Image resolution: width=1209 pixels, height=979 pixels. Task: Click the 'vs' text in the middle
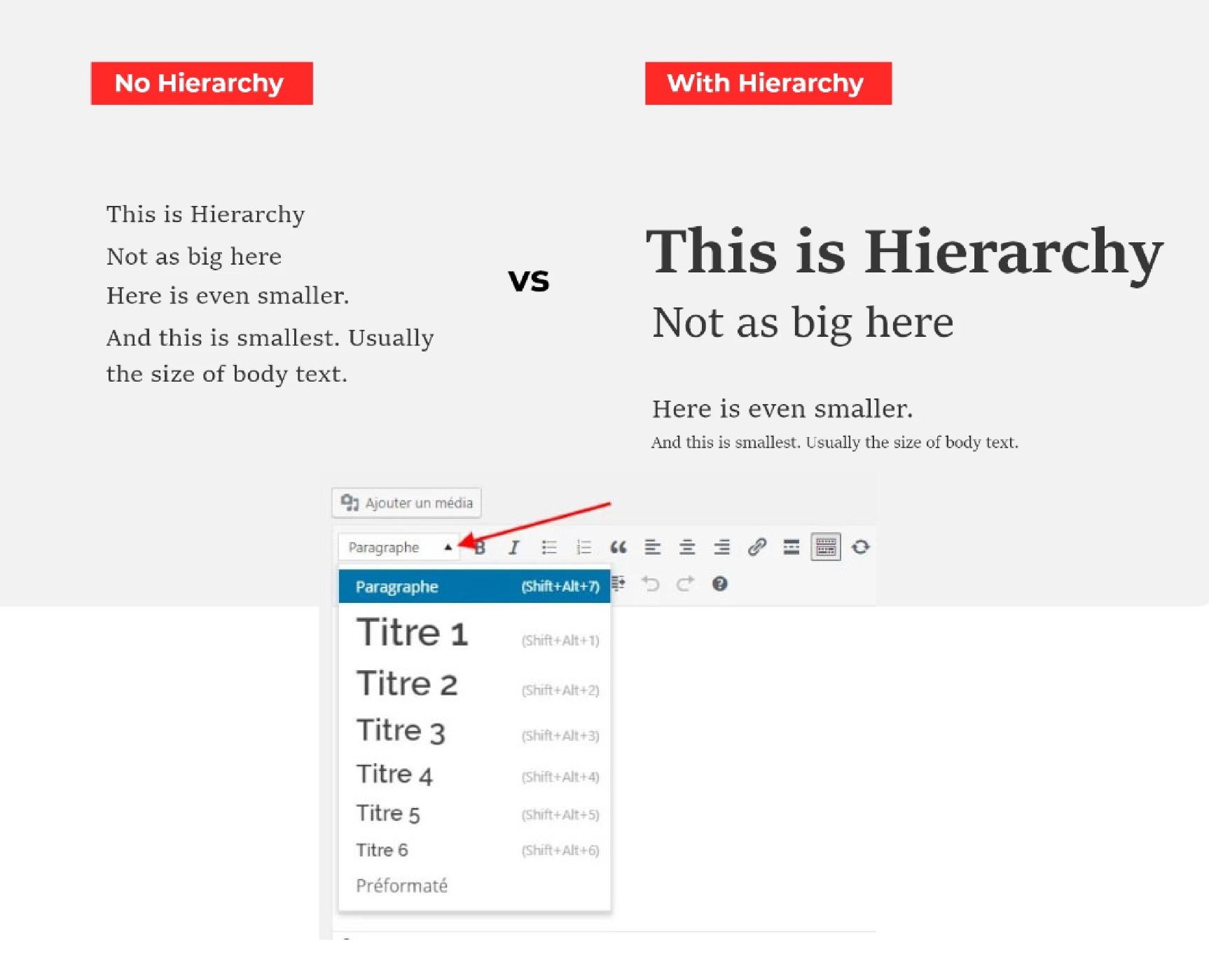[x=529, y=281]
